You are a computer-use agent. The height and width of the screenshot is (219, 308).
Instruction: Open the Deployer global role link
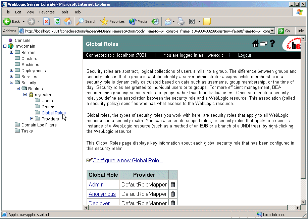pos(99,203)
